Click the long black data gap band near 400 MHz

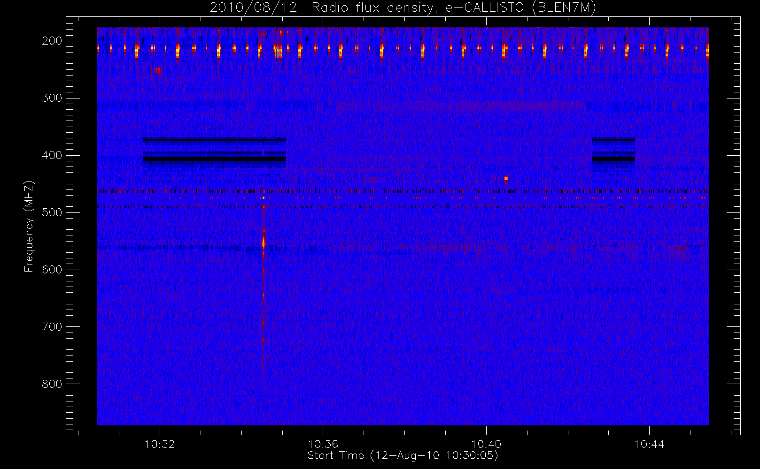tap(215, 159)
